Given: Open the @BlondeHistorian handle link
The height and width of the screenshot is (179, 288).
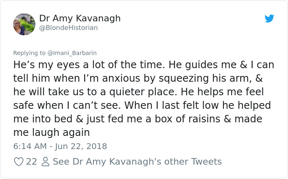Looking at the screenshot, I should tap(68, 28).
